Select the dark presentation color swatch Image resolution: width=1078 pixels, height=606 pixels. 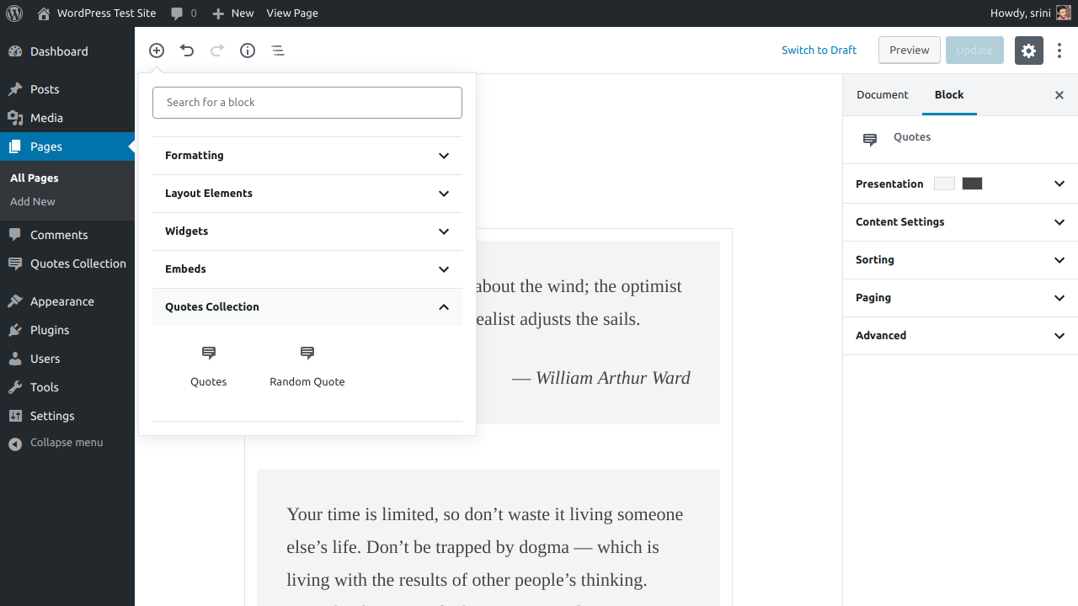pyautogui.click(x=972, y=183)
